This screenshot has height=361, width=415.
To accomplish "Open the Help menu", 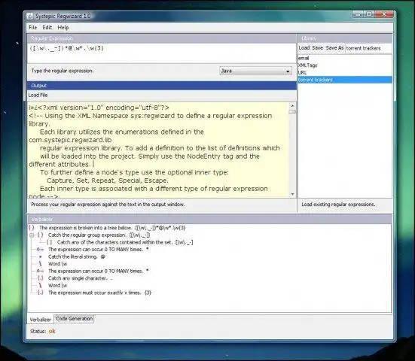I will [x=63, y=28].
